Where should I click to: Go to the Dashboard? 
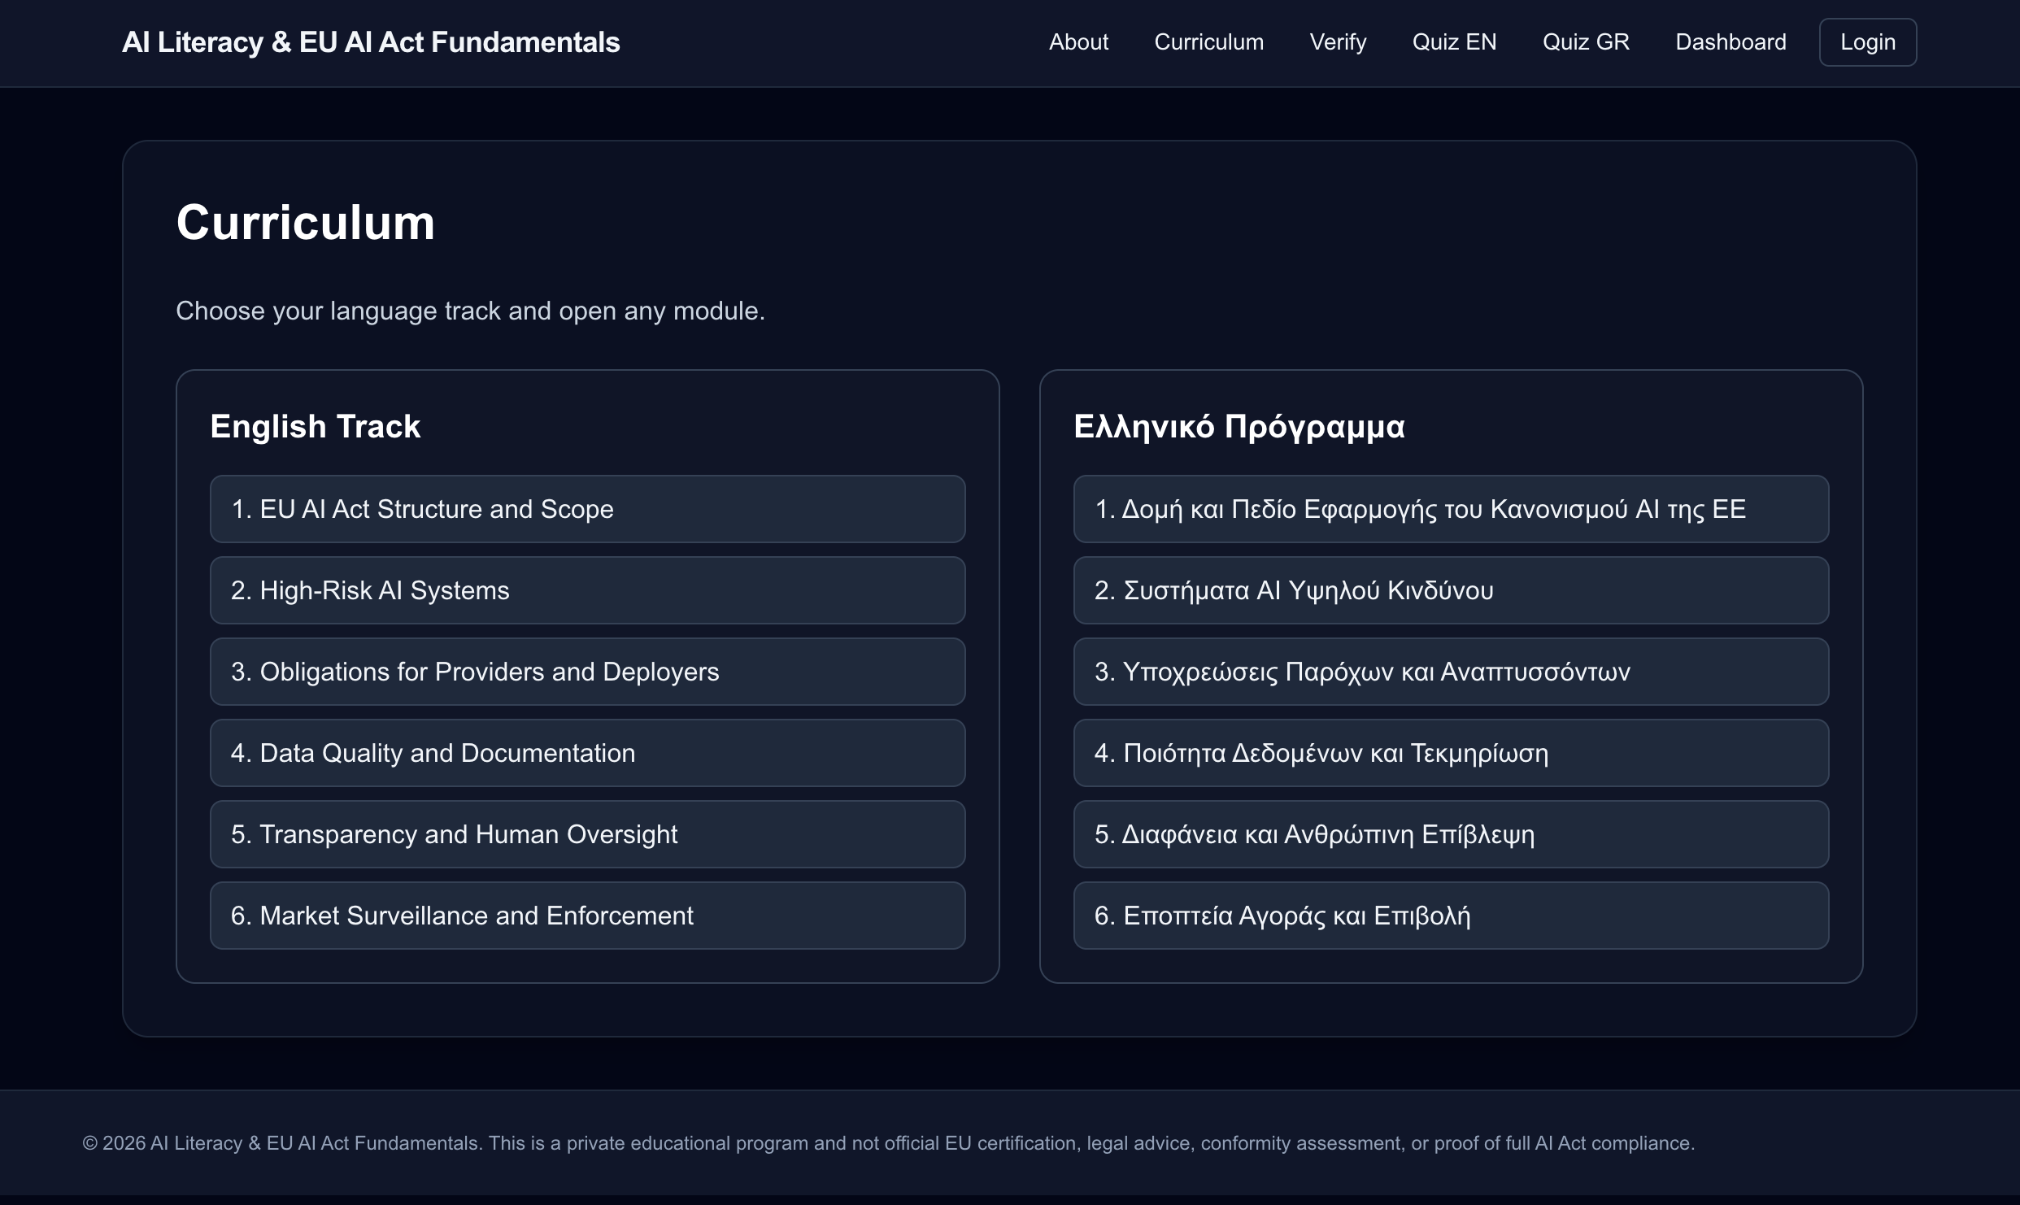(1730, 41)
